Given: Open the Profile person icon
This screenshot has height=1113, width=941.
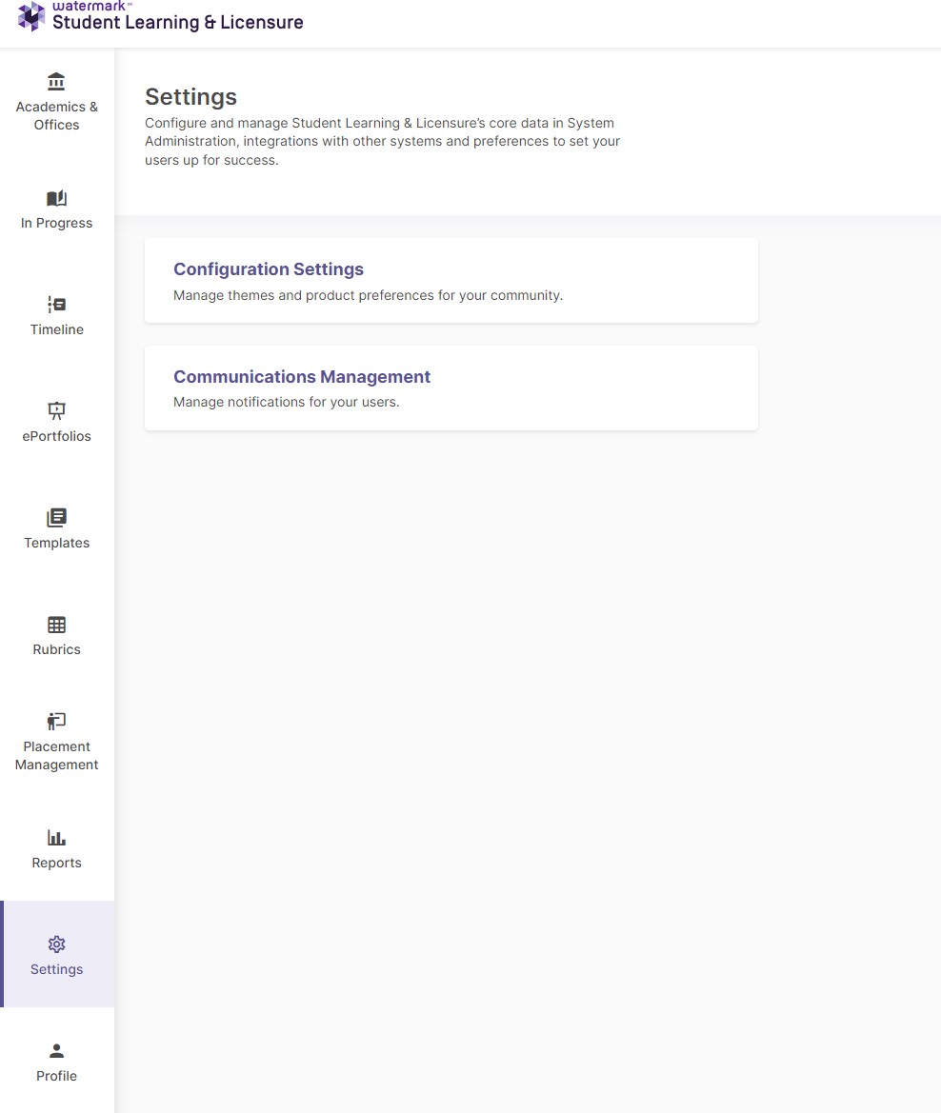Looking at the screenshot, I should tap(56, 1050).
